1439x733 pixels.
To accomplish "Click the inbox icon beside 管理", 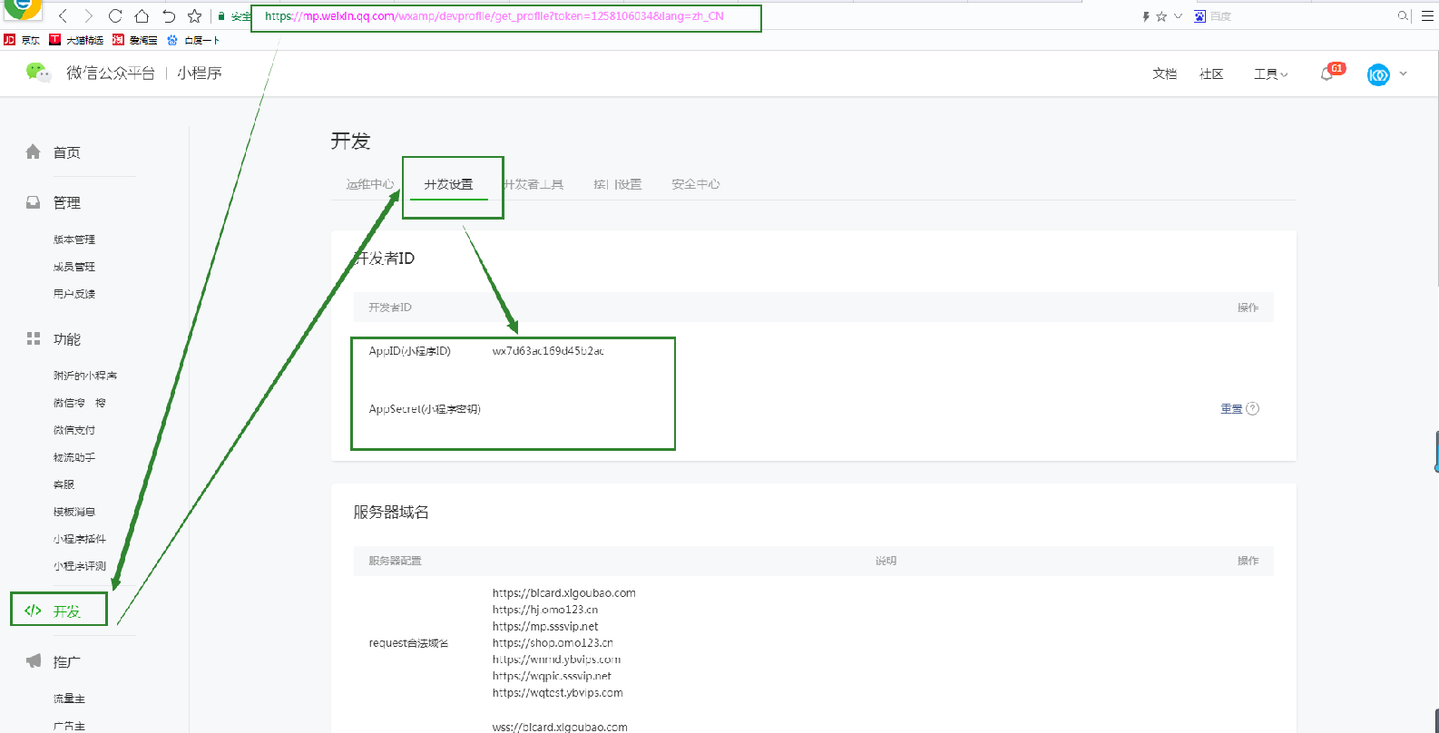I will point(34,202).
